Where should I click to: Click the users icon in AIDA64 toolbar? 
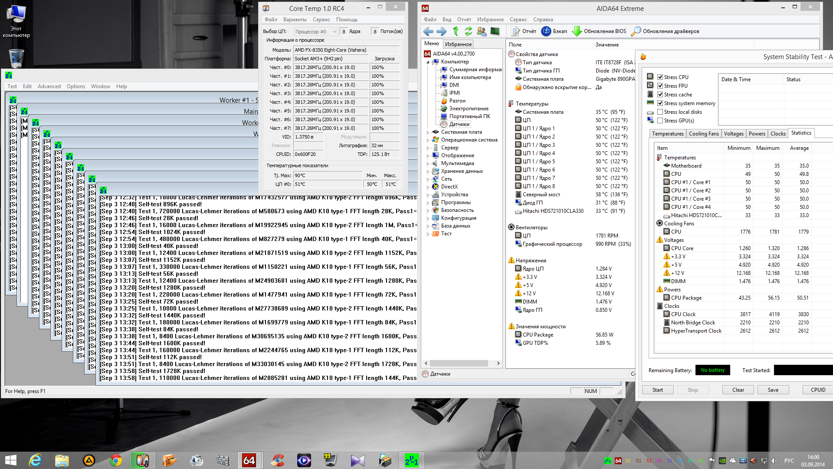[482, 31]
